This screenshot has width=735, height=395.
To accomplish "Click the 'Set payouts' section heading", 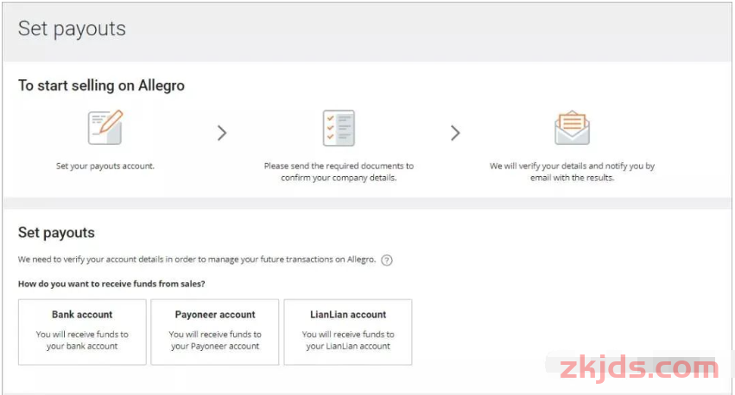I will pos(56,233).
